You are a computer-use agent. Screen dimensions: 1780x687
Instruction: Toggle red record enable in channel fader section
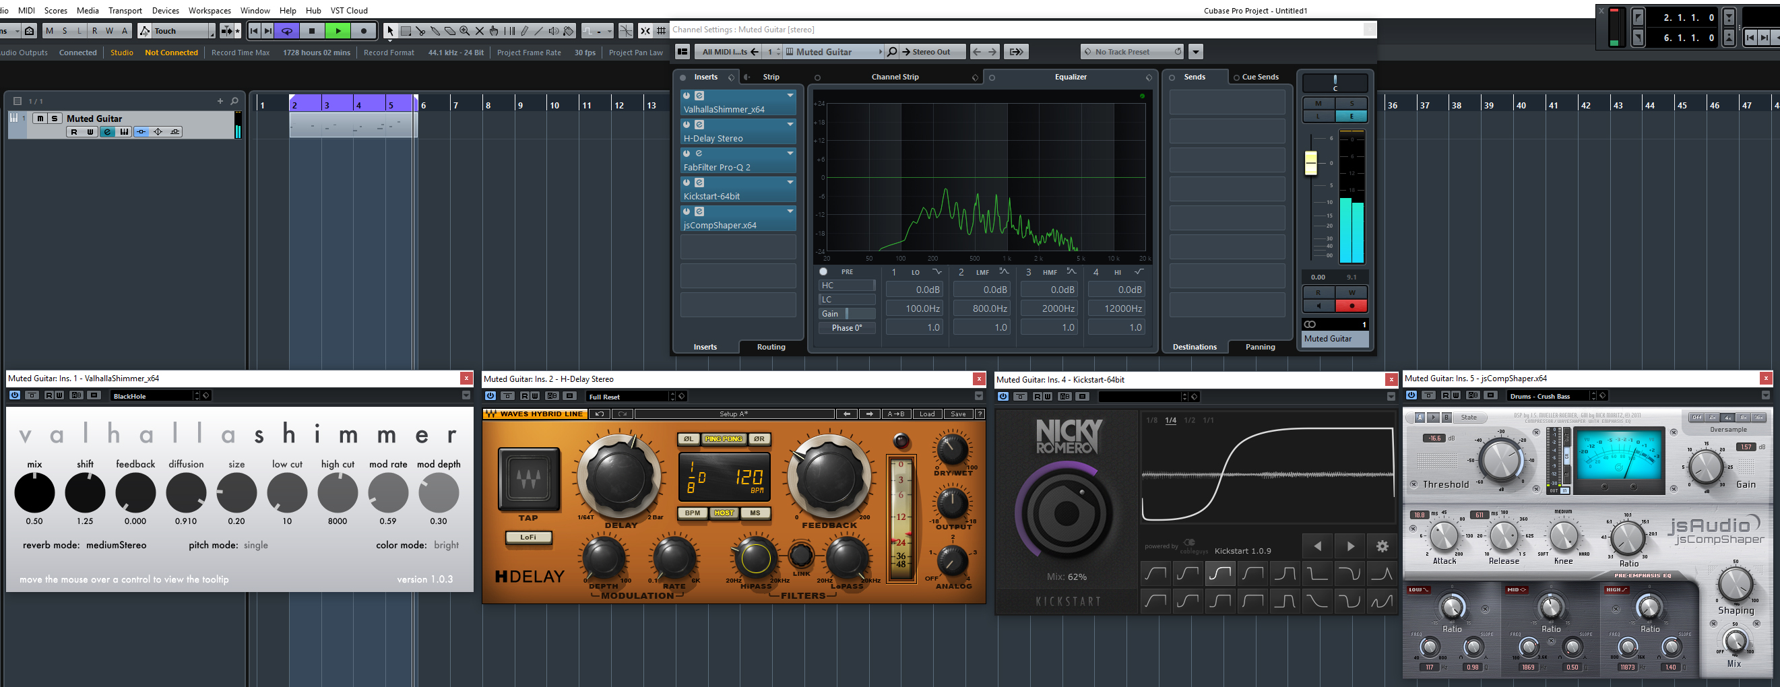pyautogui.click(x=1352, y=305)
